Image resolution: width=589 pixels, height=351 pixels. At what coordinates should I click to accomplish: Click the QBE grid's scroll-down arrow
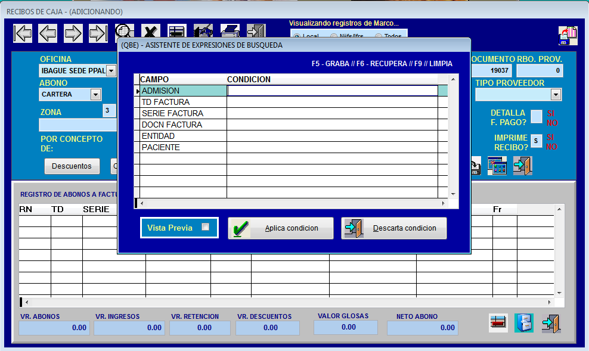[453, 194]
